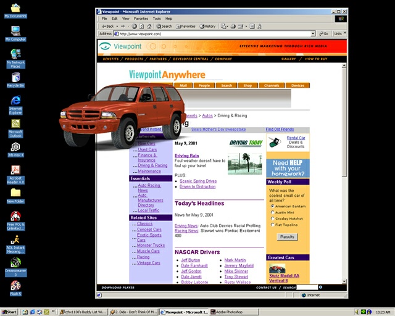Screen dimensions: 395x316
Task: Switch to Buddy List window on taskbar
Action: (83, 312)
